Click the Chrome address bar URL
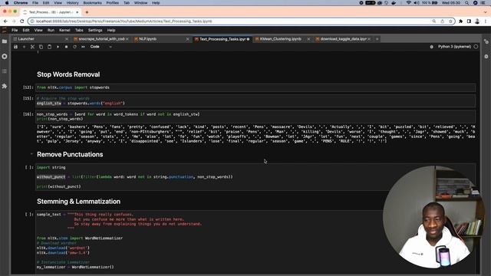Viewport: 491px width, 276px height. pos(124,21)
